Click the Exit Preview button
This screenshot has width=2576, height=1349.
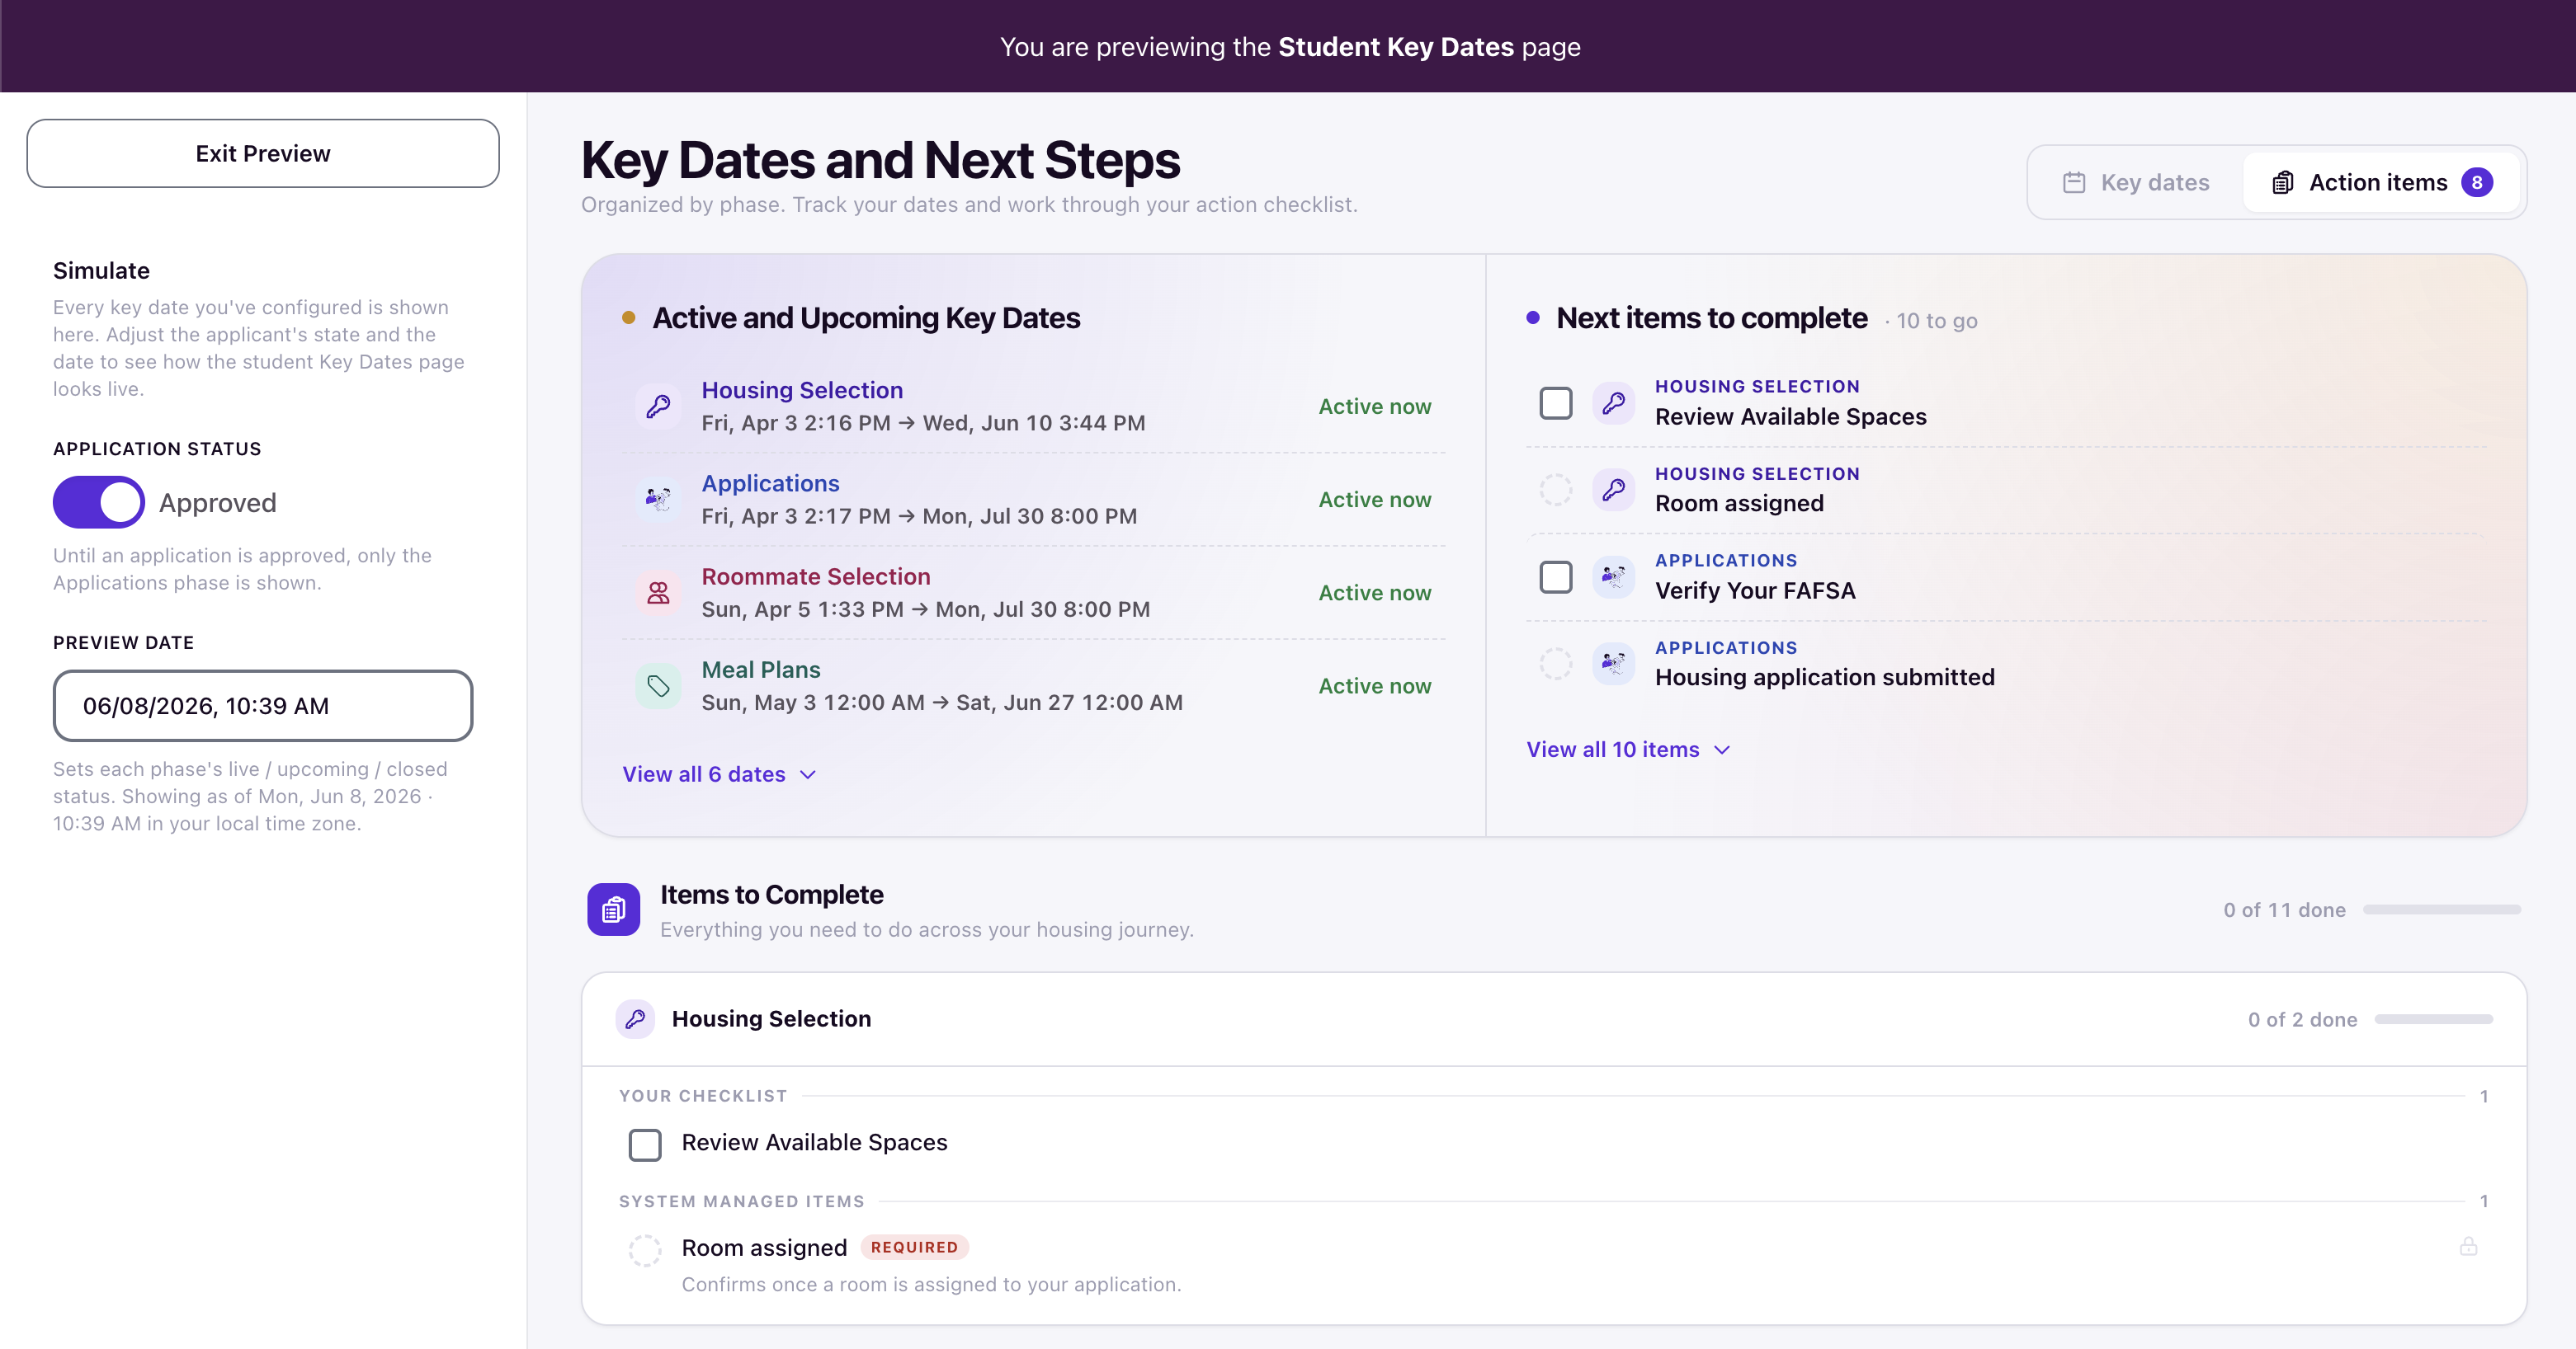coord(263,154)
